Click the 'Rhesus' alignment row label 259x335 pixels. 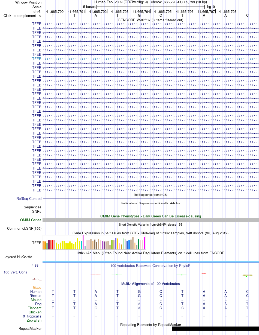(x=35, y=296)
